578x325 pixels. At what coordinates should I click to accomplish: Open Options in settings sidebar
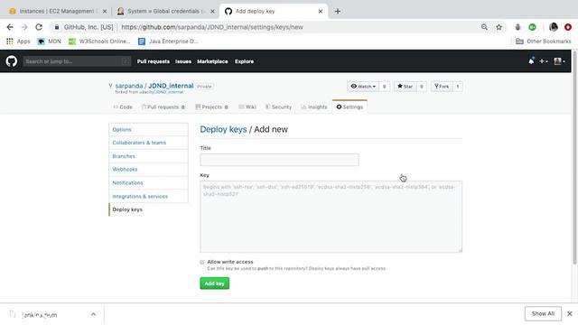pos(148,130)
